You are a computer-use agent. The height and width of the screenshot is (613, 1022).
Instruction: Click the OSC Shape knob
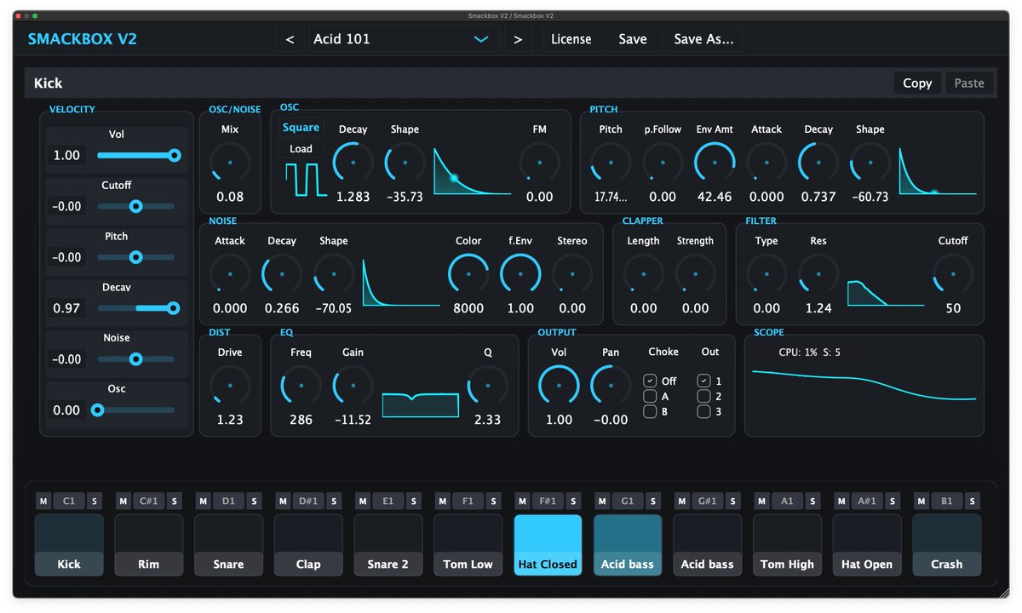(405, 162)
